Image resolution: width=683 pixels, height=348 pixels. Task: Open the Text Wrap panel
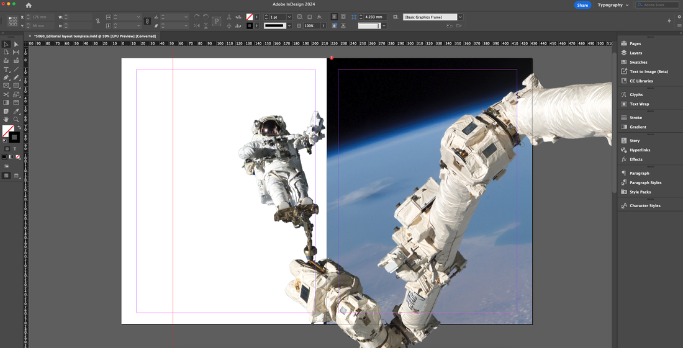[x=639, y=104]
